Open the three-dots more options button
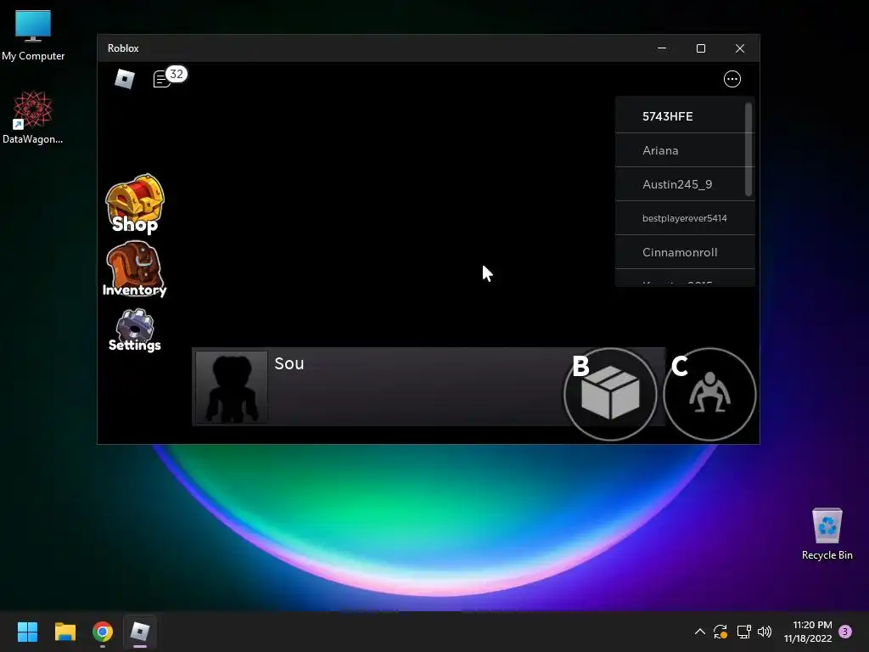The image size is (869, 652). tap(732, 79)
